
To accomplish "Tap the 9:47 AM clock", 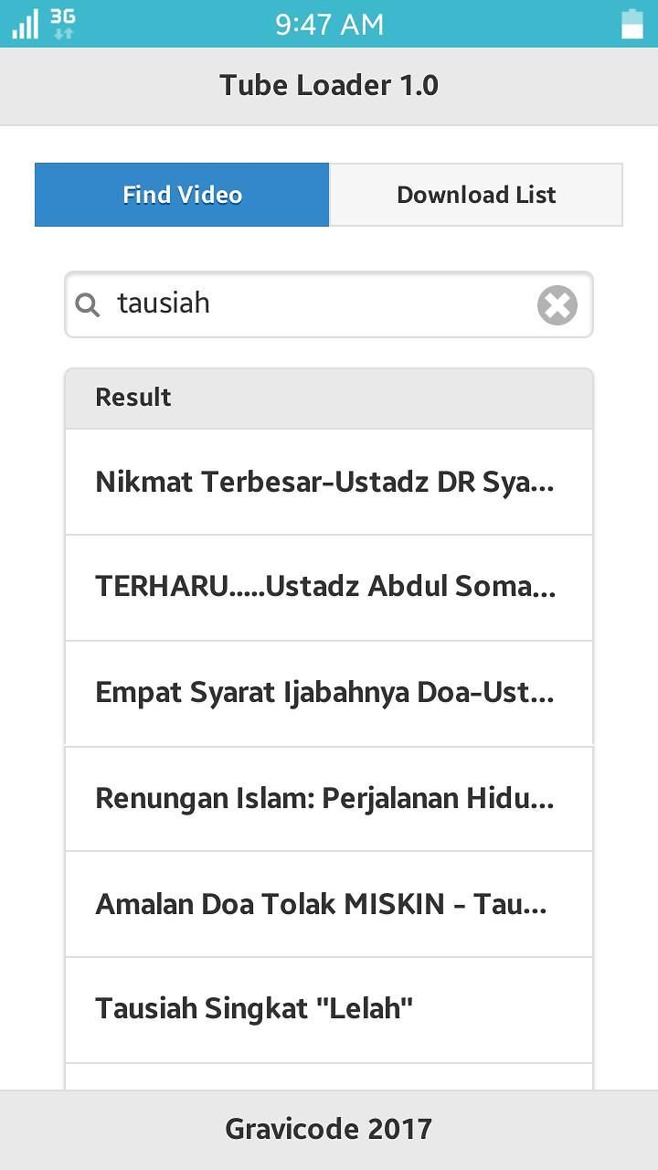I will (x=329, y=24).
